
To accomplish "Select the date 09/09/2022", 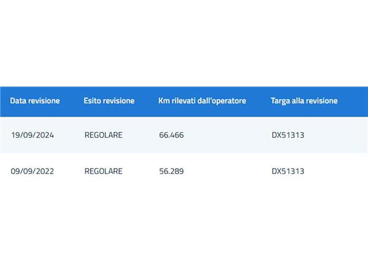I will (33, 171).
